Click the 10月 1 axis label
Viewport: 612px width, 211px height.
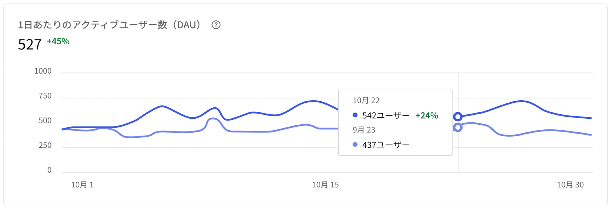coord(82,185)
